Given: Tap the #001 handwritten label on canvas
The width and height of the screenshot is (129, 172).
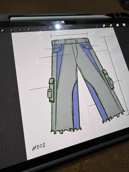Looking at the screenshot, I should pyautogui.click(x=39, y=146).
